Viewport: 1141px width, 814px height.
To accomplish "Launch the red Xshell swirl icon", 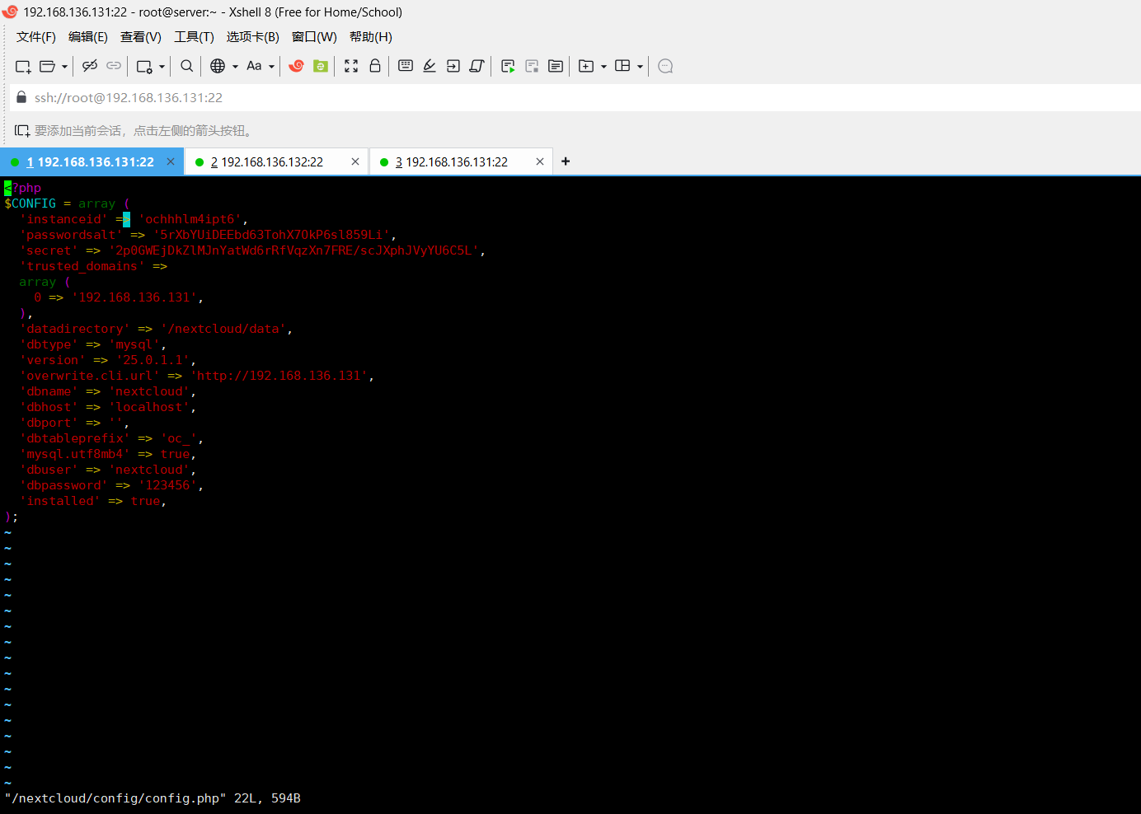I will pos(297,66).
